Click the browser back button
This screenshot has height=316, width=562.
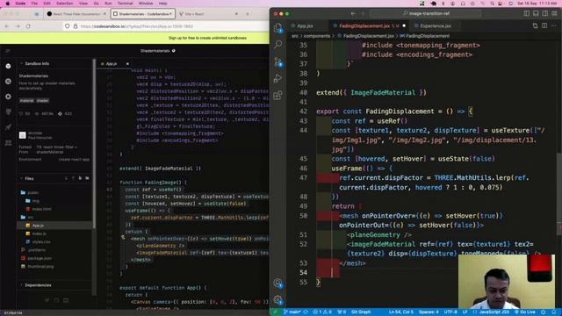click(x=7, y=26)
